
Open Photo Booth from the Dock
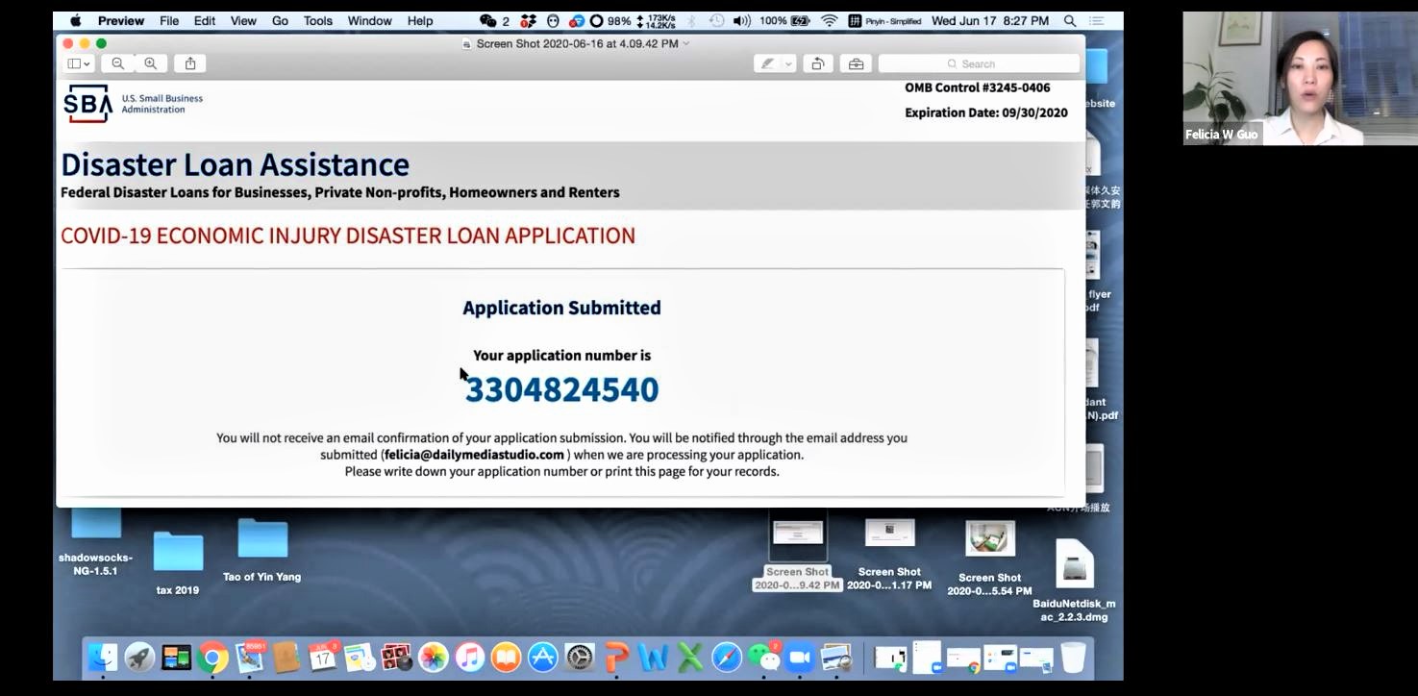pos(396,658)
